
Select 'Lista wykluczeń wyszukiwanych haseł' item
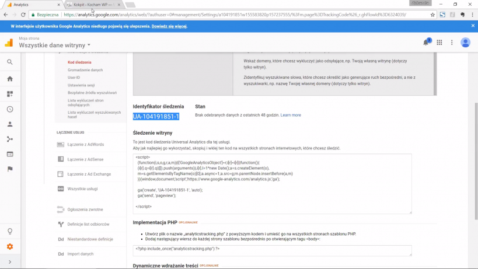94,114
